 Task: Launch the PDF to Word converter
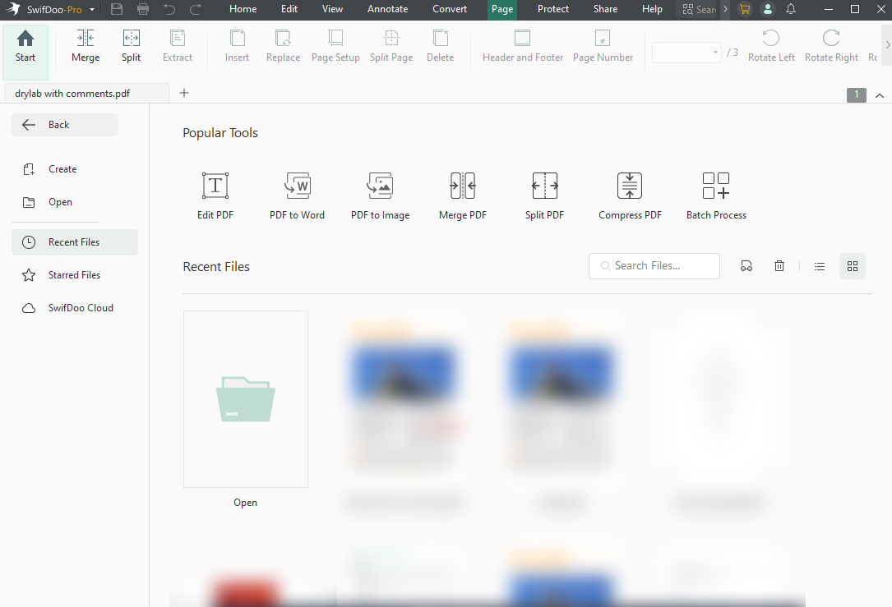point(297,195)
